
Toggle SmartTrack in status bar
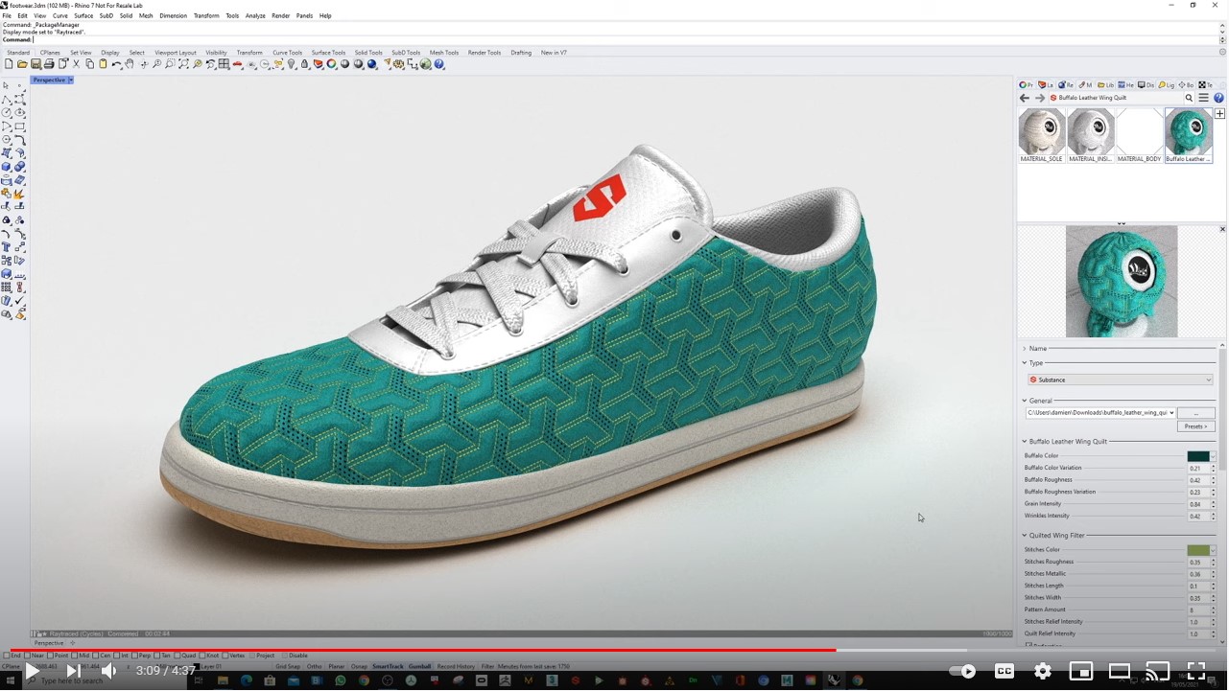click(x=388, y=666)
